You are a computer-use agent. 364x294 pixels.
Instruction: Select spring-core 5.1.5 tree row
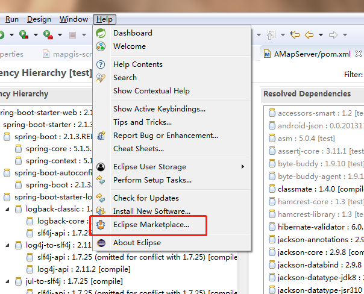coord(54,149)
